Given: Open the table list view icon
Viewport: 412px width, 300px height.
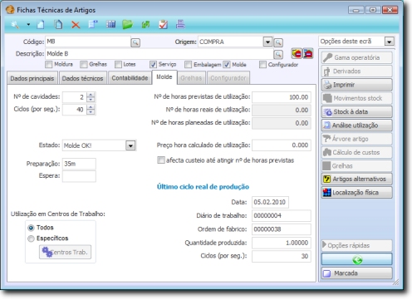Looking at the screenshot, I should pyautogui.click(x=110, y=24).
